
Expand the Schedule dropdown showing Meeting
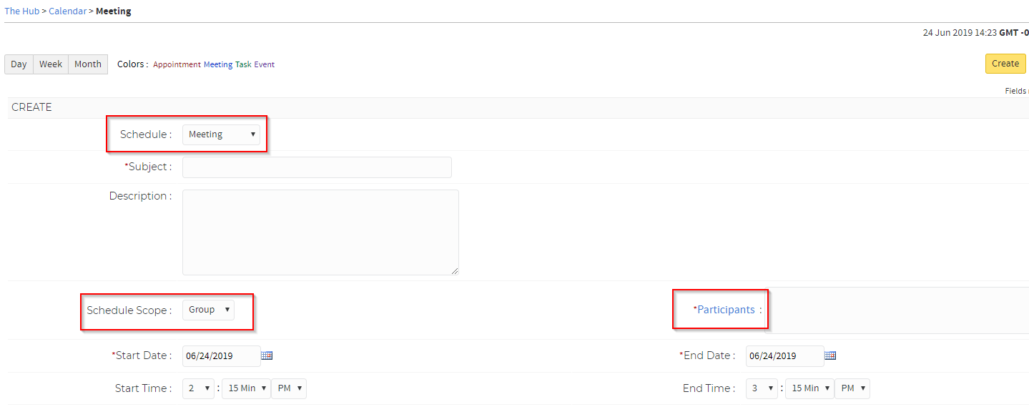(221, 134)
